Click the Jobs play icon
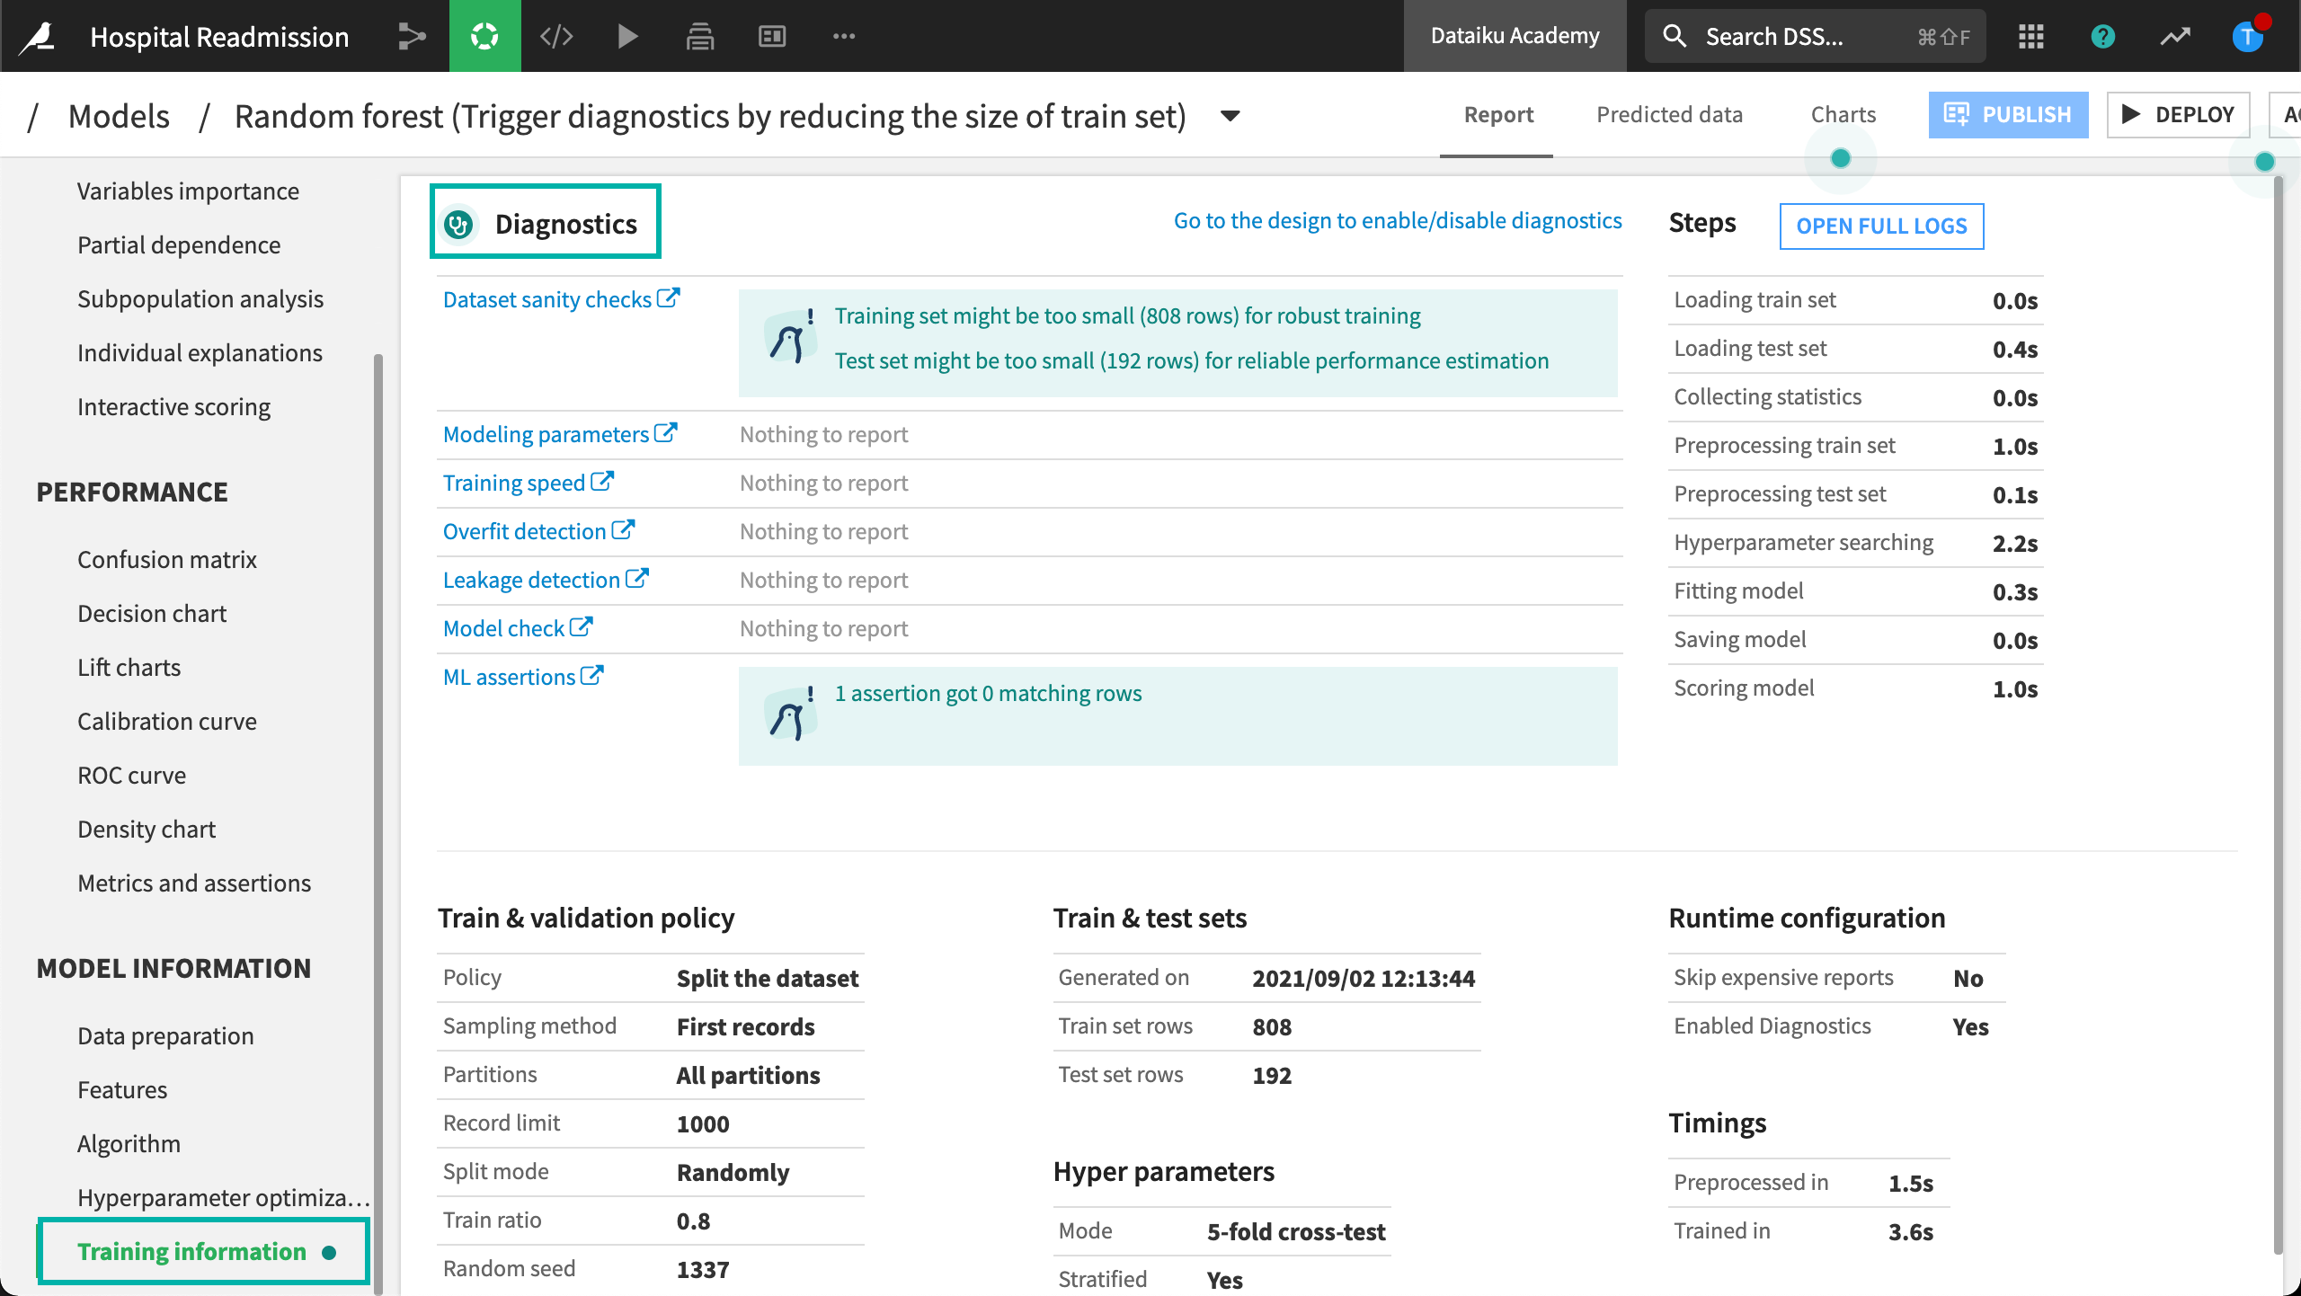The width and height of the screenshot is (2301, 1296). pyautogui.click(x=627, y=36)
